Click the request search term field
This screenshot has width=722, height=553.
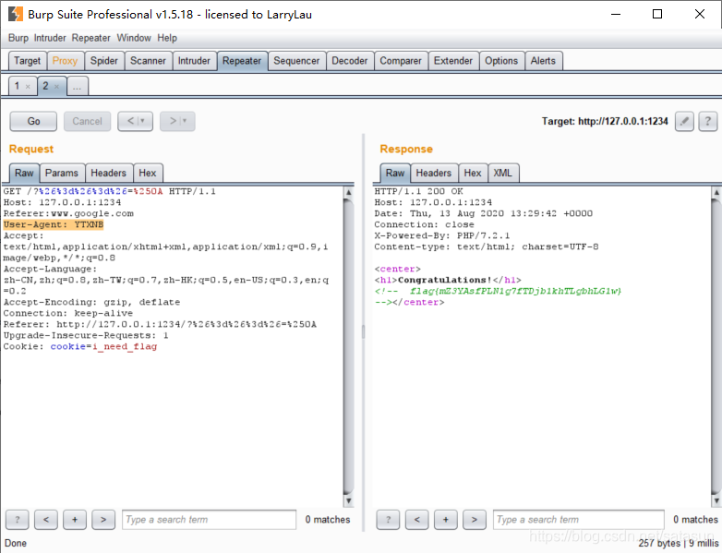[x=209, y=520]
